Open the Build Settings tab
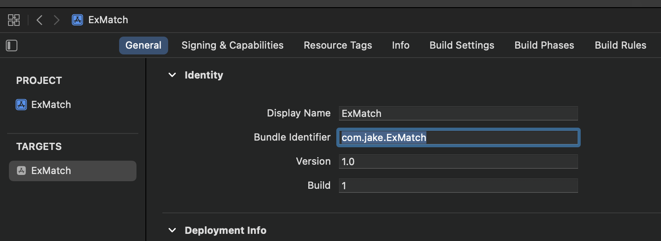Screen dimensions: 661x241 click(462, 45)
